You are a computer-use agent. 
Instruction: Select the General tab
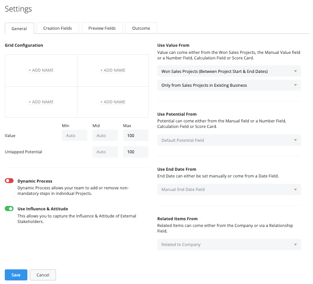[19, 29]
